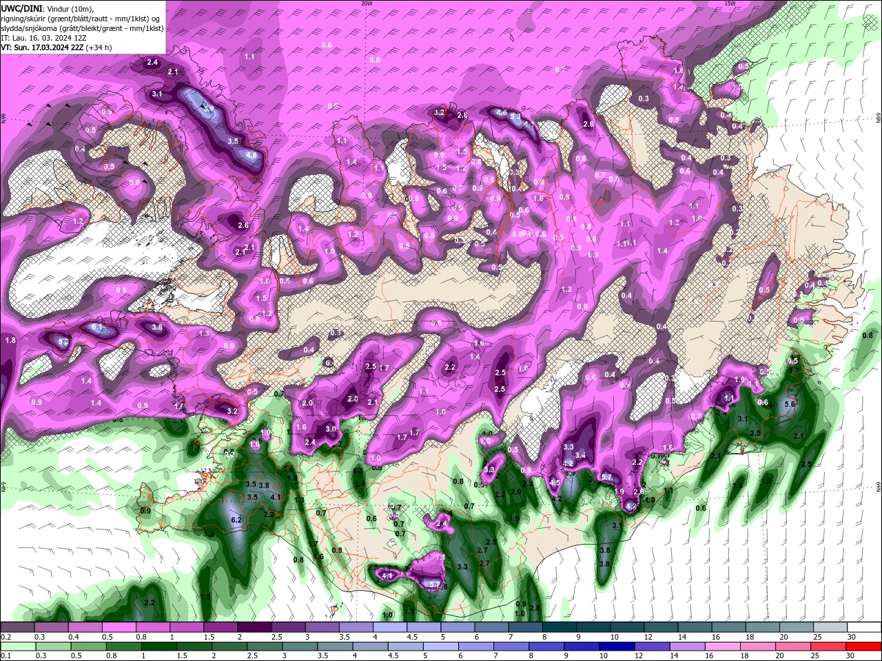Pick the dusky mauve 0.2 swatch, top scale
The image size is (882, 661).
17,627
